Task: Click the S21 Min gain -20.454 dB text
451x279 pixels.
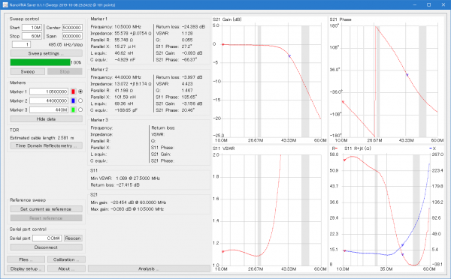Action: click(129, 202)
